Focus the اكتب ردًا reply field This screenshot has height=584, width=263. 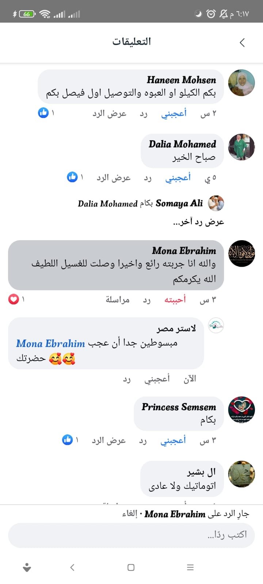coord(131,535)
